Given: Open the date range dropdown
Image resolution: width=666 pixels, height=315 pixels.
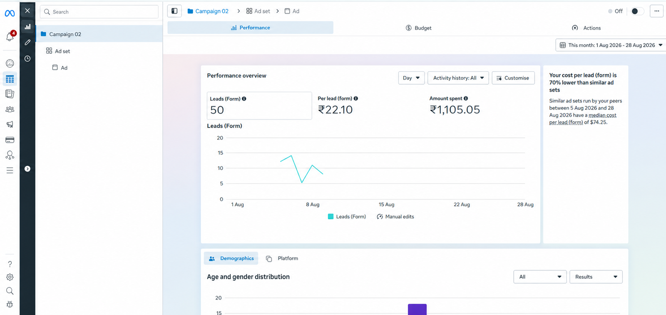Looking at the screenshot, I should pyautogui.click(x=611, y=45).
